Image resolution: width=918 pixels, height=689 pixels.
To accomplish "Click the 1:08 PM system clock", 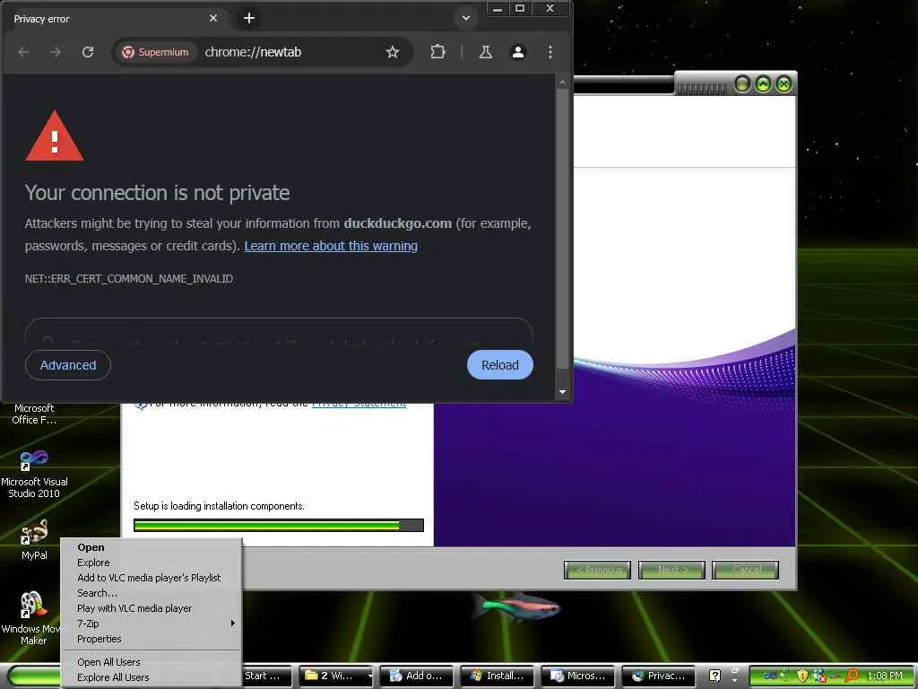I will click(885, 676).
